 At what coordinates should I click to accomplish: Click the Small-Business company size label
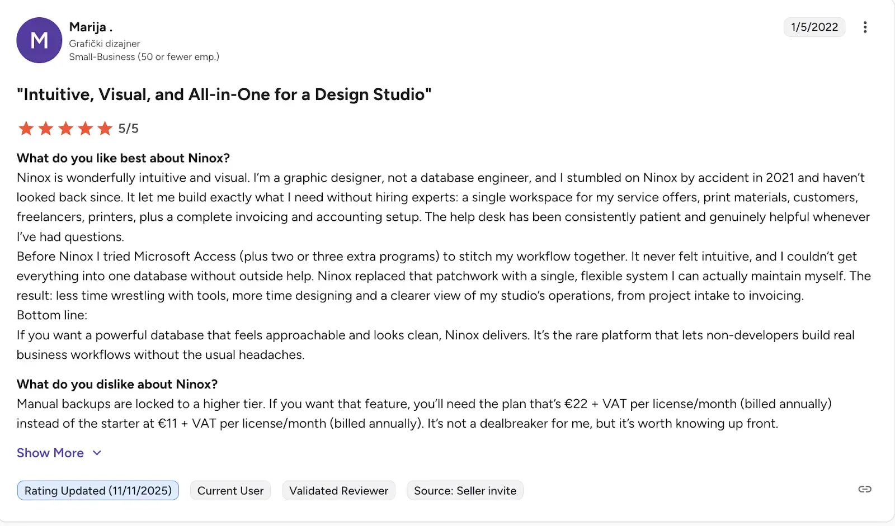coord(144,56)
